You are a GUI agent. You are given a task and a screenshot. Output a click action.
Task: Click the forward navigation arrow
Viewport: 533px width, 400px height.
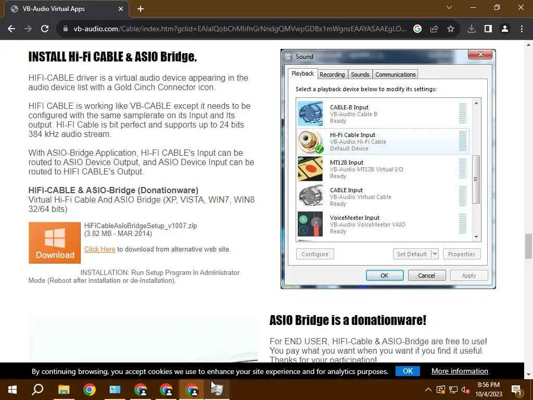28,29
